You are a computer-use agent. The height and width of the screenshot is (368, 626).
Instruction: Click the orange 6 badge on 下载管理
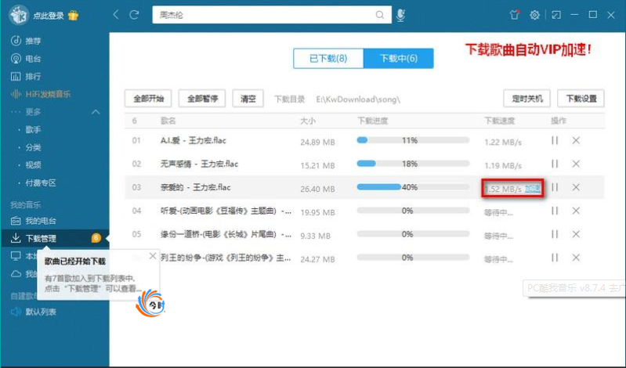click(96, 238)
